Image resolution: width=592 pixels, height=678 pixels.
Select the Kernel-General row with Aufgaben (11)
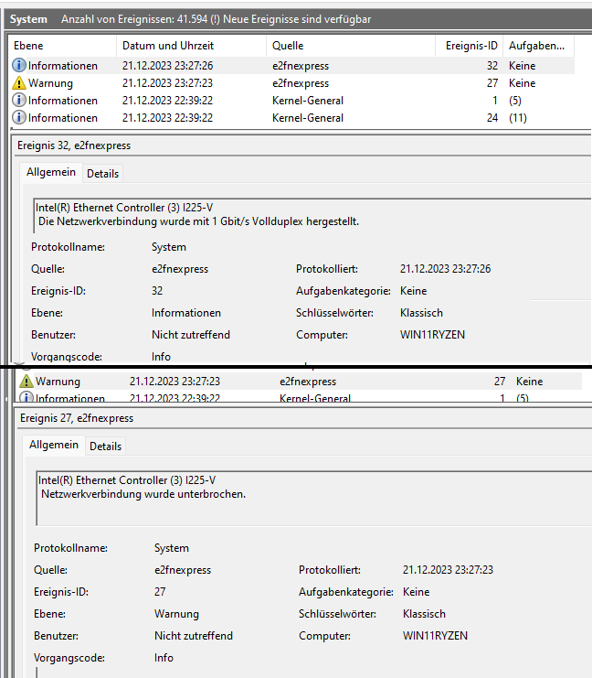[292, 118]
